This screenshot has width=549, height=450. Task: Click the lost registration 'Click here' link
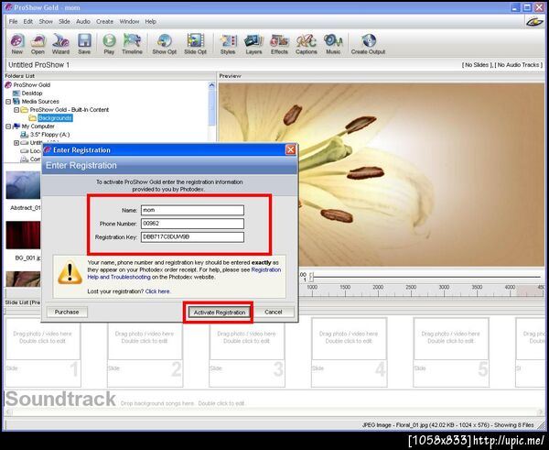[x=157, y=291]
